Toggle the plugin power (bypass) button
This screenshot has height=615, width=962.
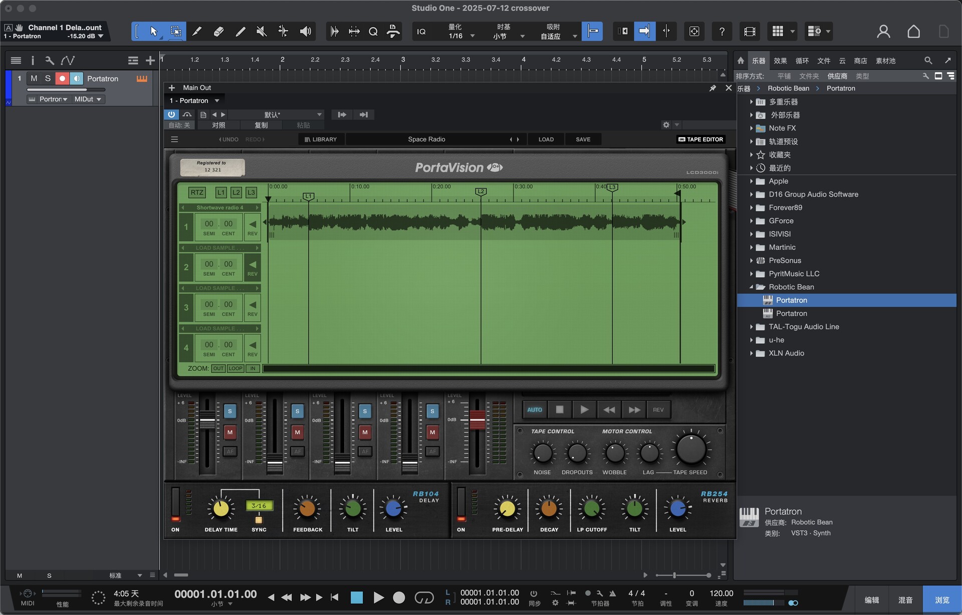coord(171,115)
